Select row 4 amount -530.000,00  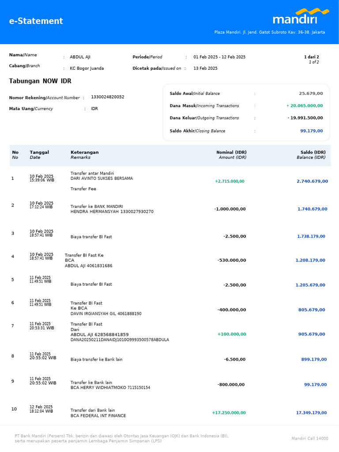tap(232, 260)
